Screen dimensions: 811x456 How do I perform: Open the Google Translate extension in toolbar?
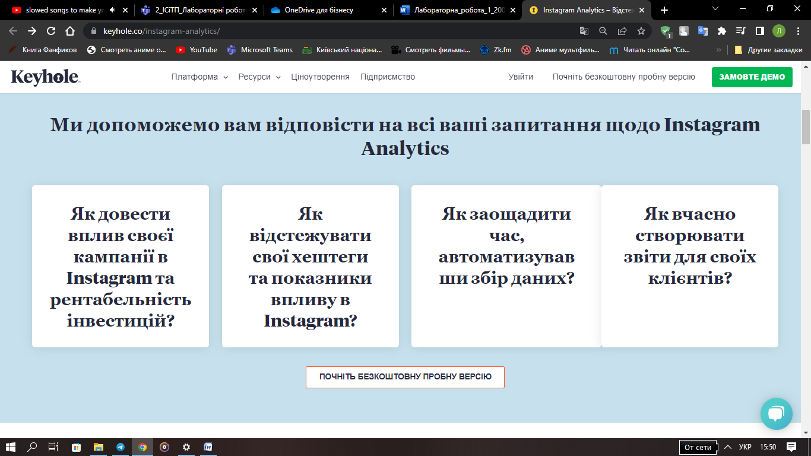pos(703,31)
